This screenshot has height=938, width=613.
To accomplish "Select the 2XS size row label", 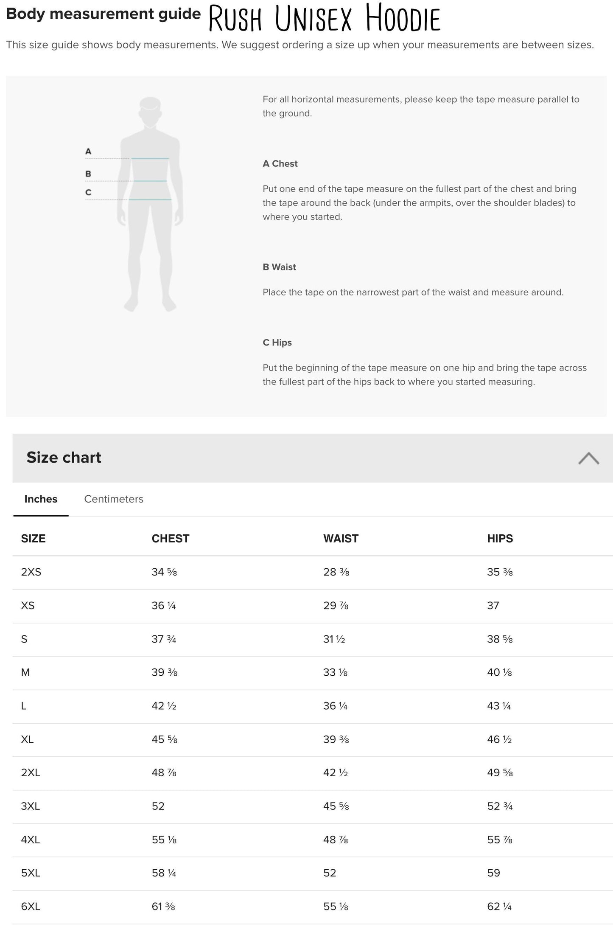I will (x=31, y=572).
